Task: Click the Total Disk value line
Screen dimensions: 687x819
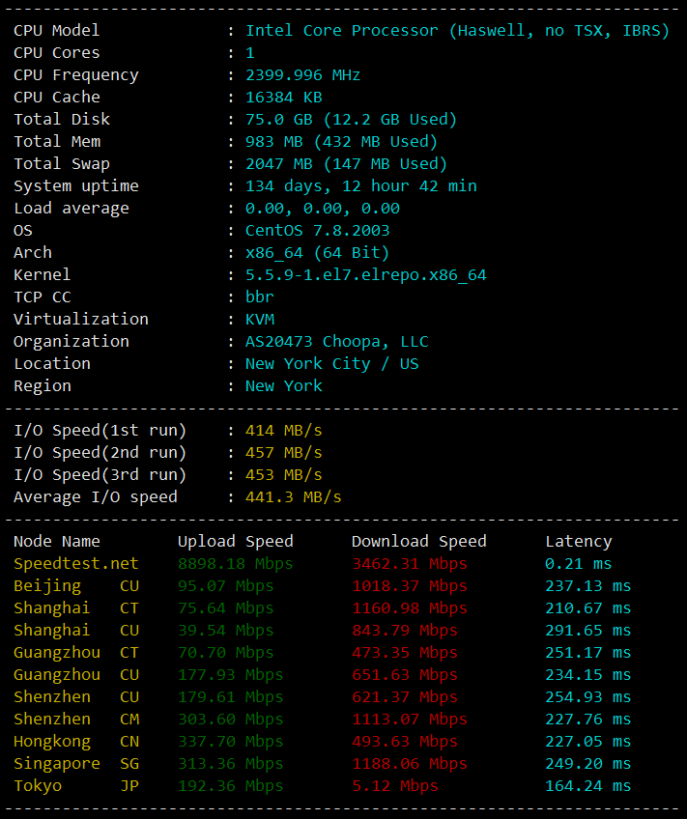Action: (351, 120)
